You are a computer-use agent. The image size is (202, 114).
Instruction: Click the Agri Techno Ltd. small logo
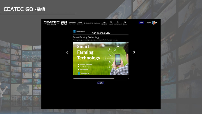pyautogui.click(x=79, y=31)
